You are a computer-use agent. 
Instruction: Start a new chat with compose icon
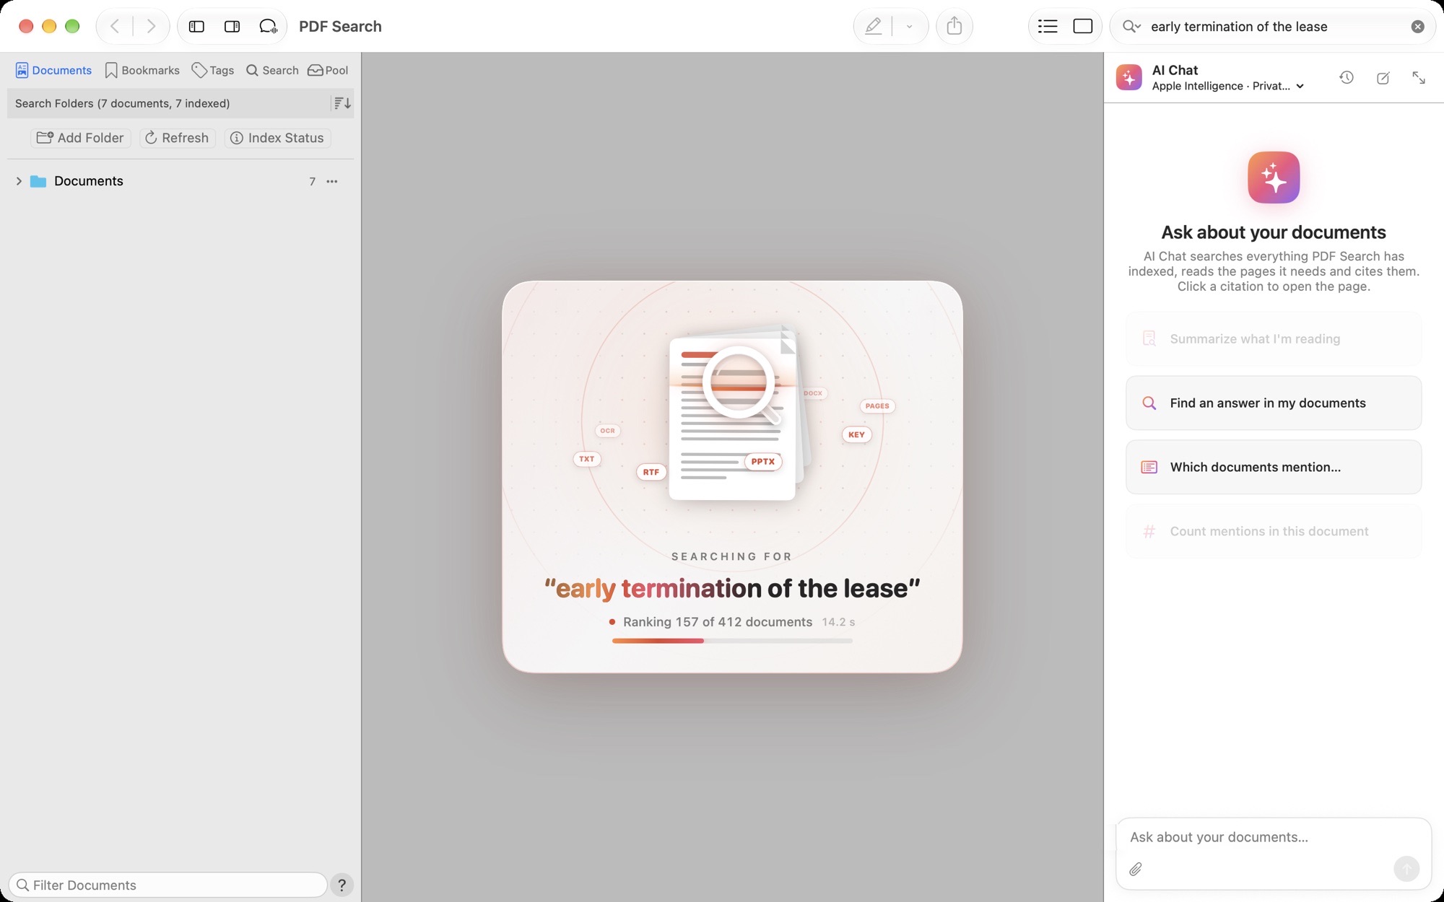coord(1383,78)
